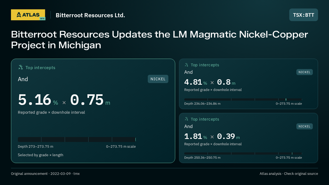The width and height of the screenshot is (329, 185).
Task: Click the Atlas beta logo
Action: point(28,15)
